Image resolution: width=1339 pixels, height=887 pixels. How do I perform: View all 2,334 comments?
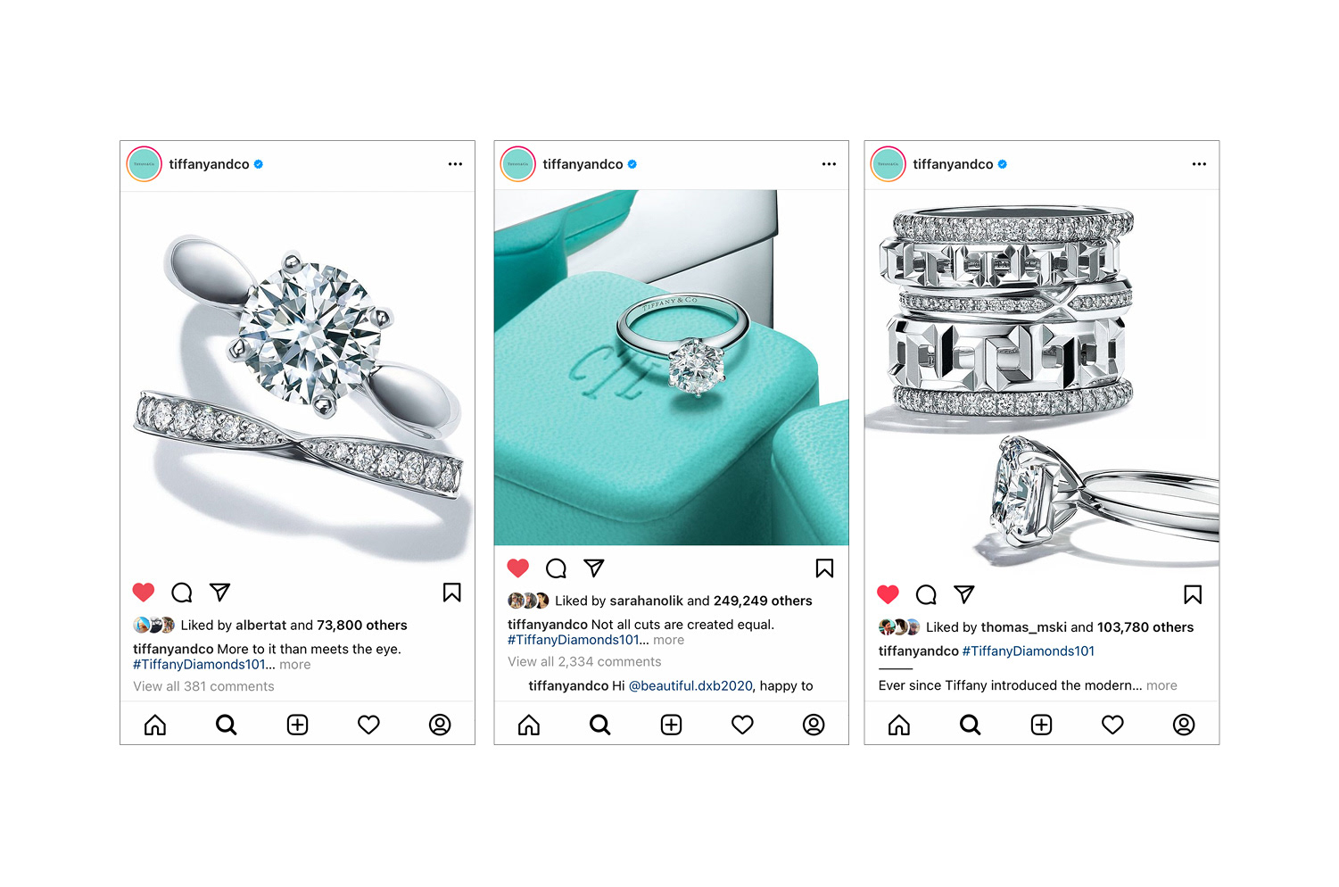[584, 661]
